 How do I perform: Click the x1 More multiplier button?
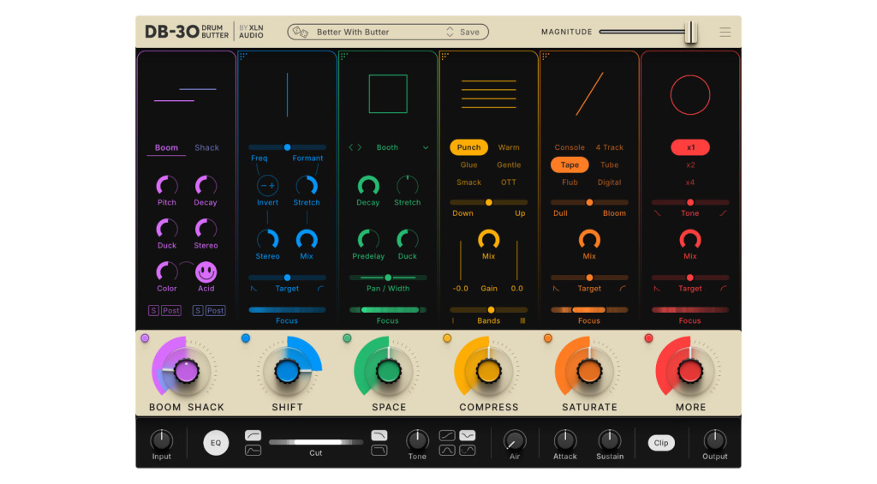(690, 147)
